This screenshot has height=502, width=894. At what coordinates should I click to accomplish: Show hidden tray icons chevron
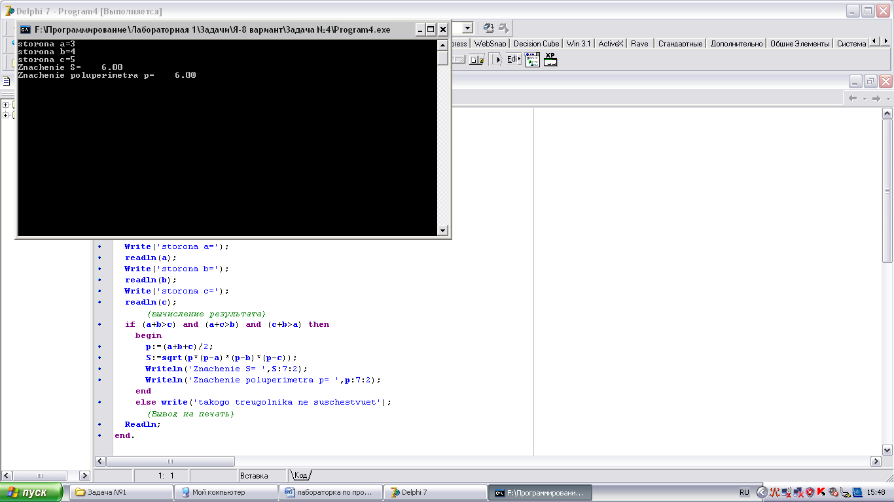coord(762,492)
